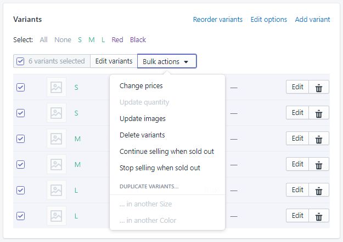The height and width of the screenshot is (242, 343).
Task: Open the Edit options link
Action: pos(268,19)
